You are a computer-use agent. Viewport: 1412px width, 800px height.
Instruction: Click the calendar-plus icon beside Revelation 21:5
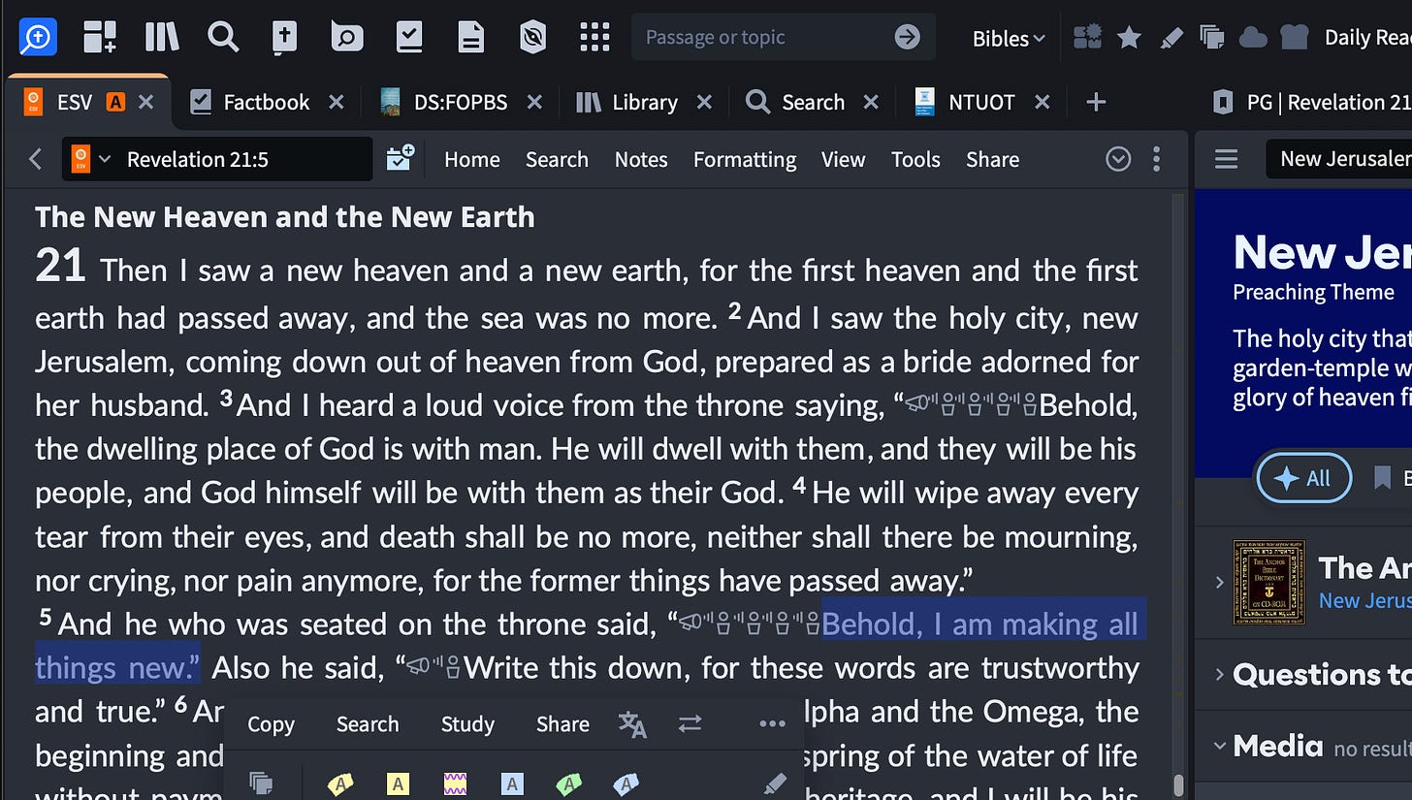click(400, 158)
